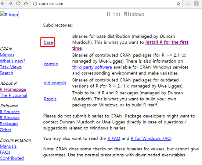
Task: Open the contrib subdirectory link
Action: click(x=51, y=64)
